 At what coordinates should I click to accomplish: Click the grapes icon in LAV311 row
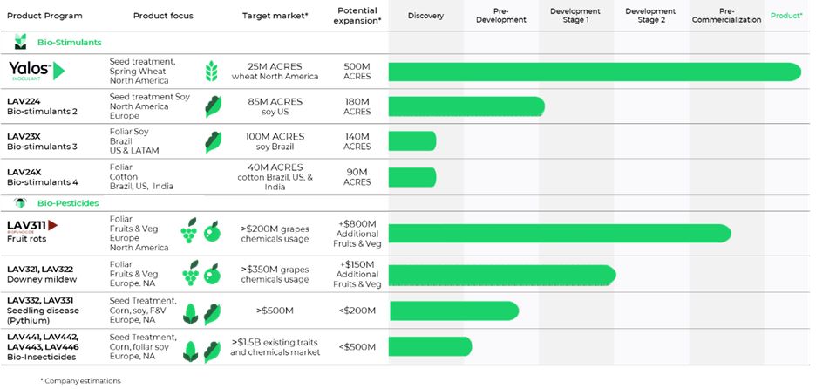[189, 231]
